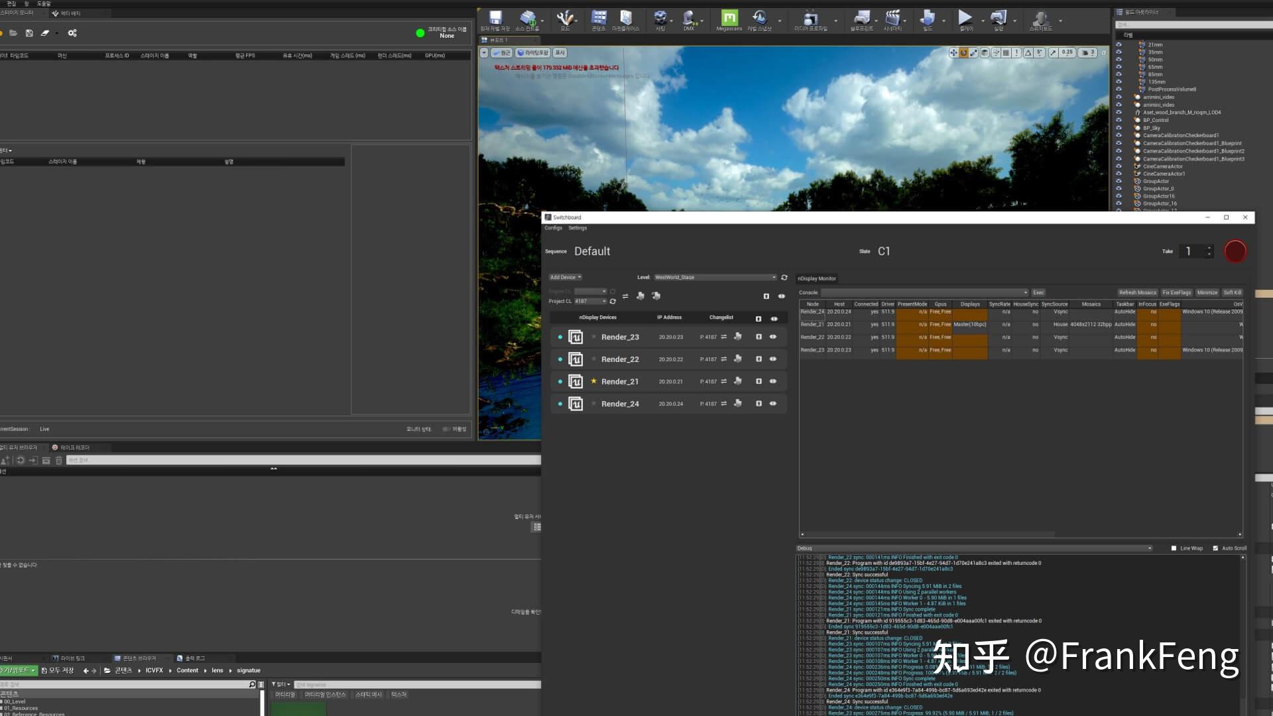Click the Refresh Mosaics button

1137,292
